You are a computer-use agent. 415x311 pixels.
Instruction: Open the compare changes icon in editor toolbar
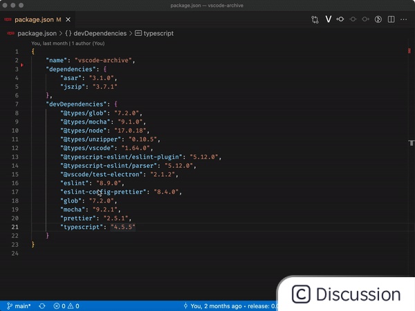[315, 19]
